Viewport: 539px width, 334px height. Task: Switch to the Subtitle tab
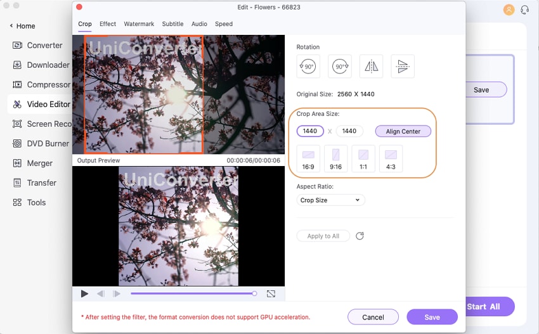point(172,24)
